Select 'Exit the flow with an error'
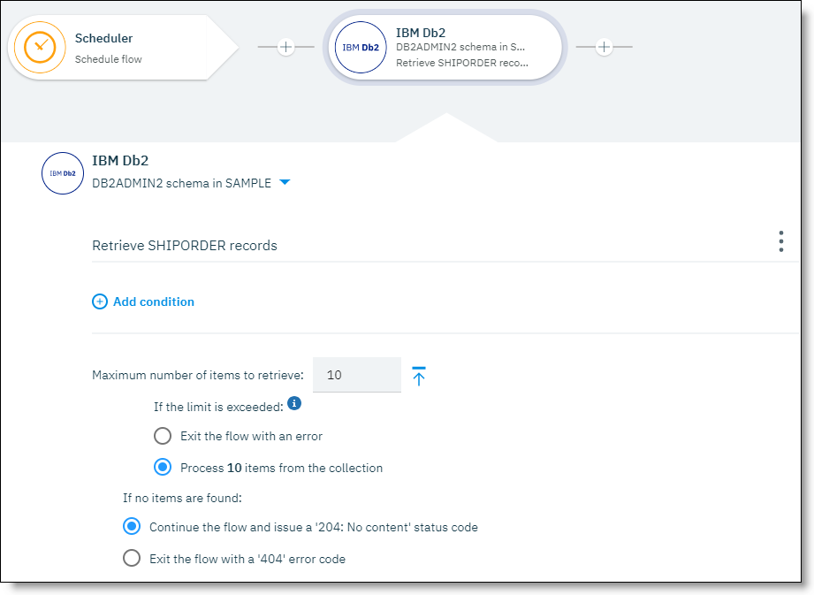Viewport: 814px width, 595px height. tap(163, 436)
